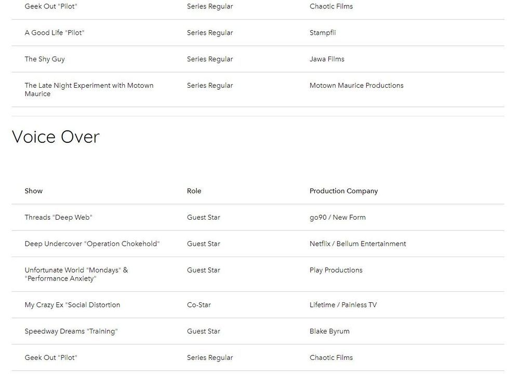Click A Good Life "Pilot" title
The height and width of the screenshot is (376, 519).
(55, 33)
